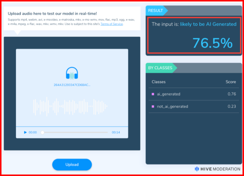Click the Classes column header

159,82
